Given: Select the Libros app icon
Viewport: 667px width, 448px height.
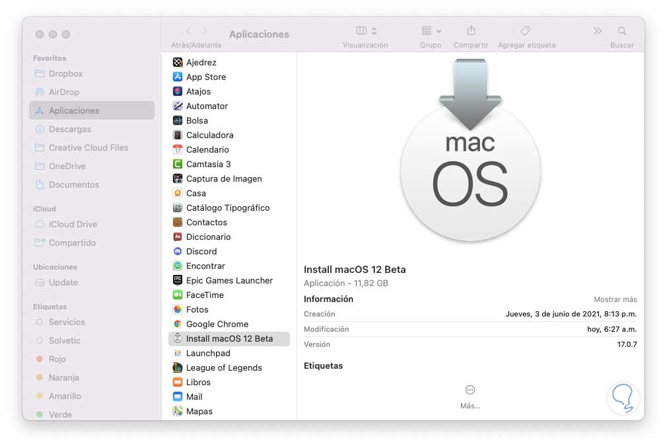Looking at the screenshot, I should [178, 382].
